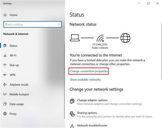The image size is (162, 128).
Task: Focus the Find a setting field
Action: tap(32, 24)
